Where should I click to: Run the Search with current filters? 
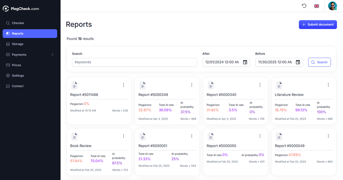click(319, 62)
